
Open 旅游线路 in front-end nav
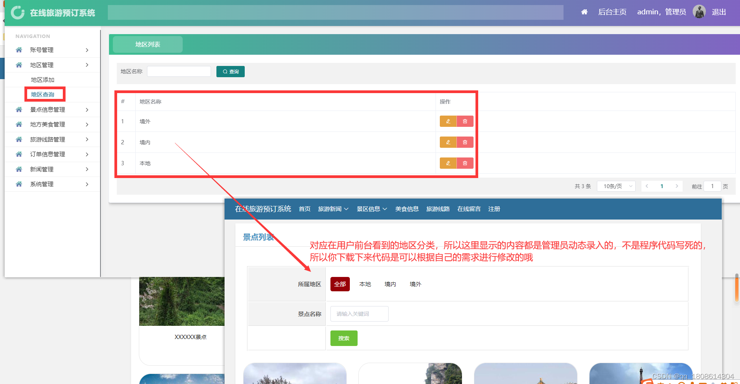click(438, 209)
